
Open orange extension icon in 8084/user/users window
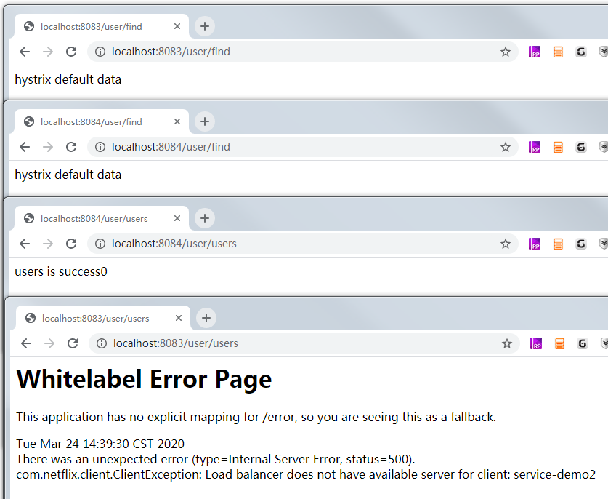point(558,244)
